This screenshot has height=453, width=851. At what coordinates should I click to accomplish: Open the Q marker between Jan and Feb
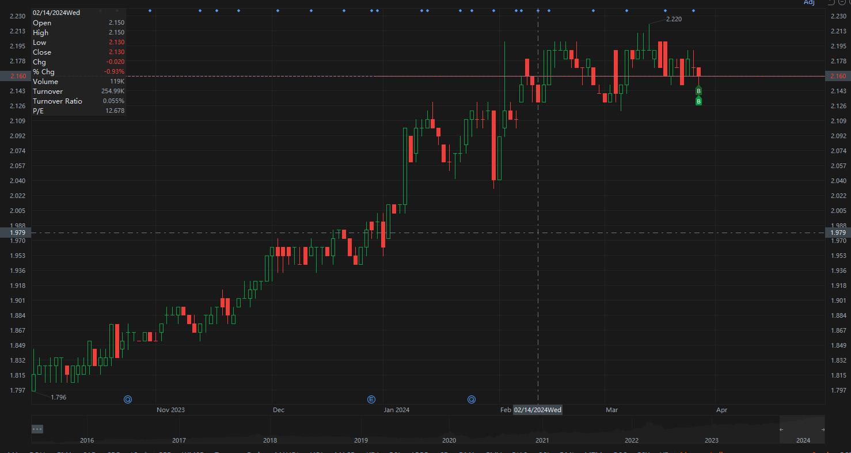[x=472, y=399]
